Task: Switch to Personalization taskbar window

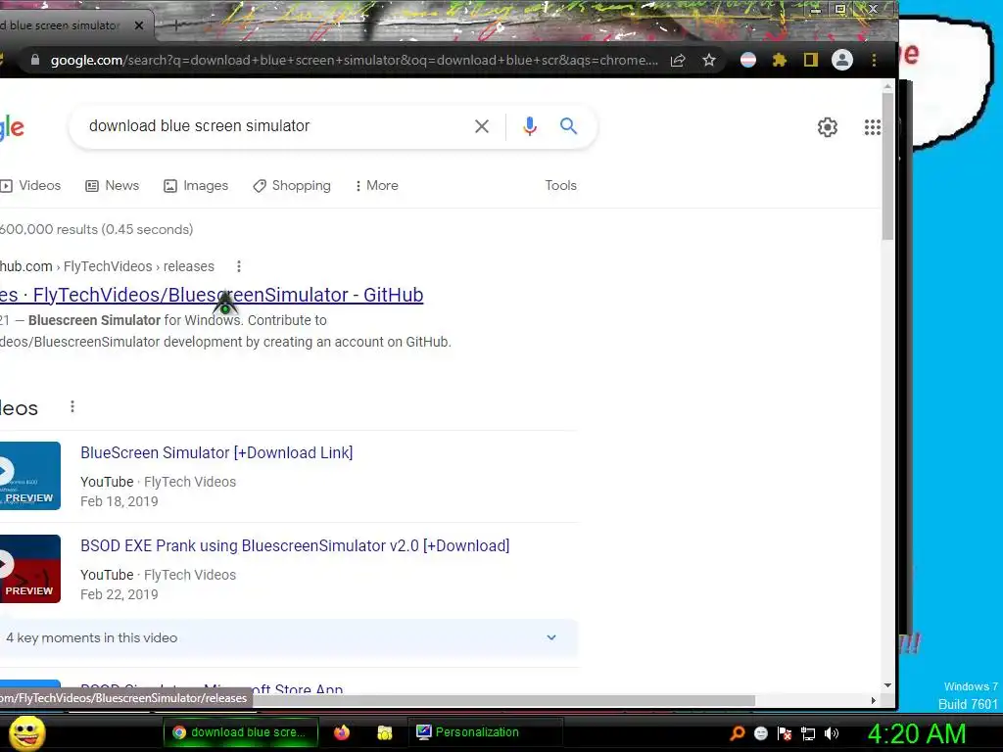Action: [x=486, y=732]
